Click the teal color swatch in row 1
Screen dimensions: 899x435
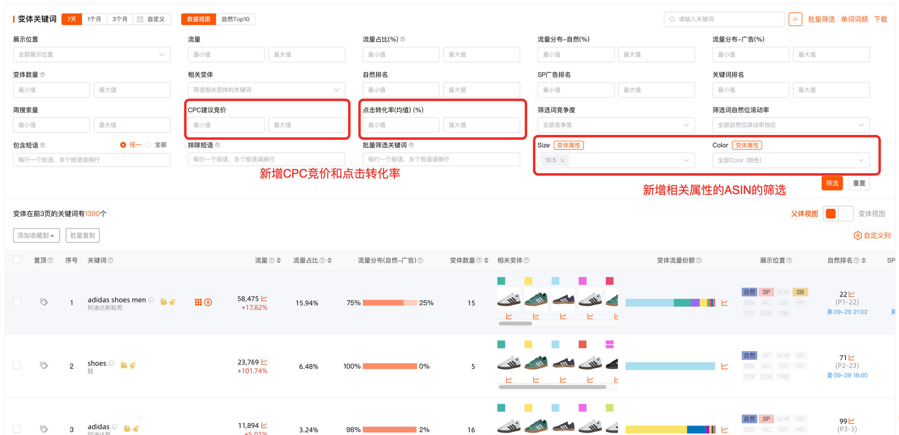coord(501,281)
